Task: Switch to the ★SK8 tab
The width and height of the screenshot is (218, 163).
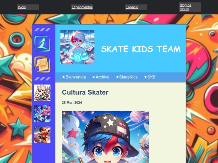Action: coord(150,77)
